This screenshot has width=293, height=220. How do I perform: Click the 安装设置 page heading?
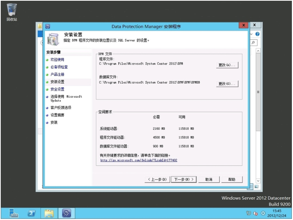[x=73, y=35]
